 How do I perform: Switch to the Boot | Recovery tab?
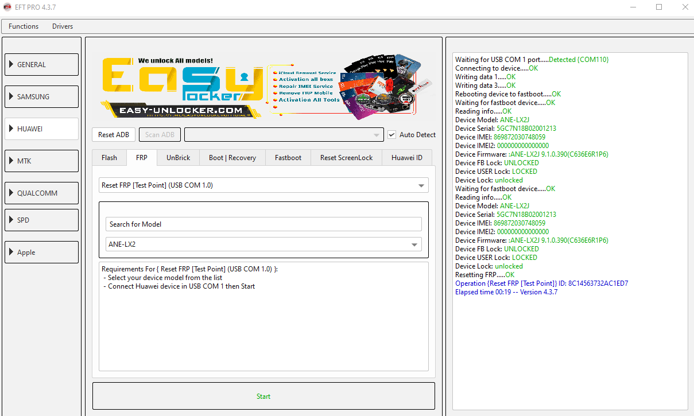[x=232, y=158]
